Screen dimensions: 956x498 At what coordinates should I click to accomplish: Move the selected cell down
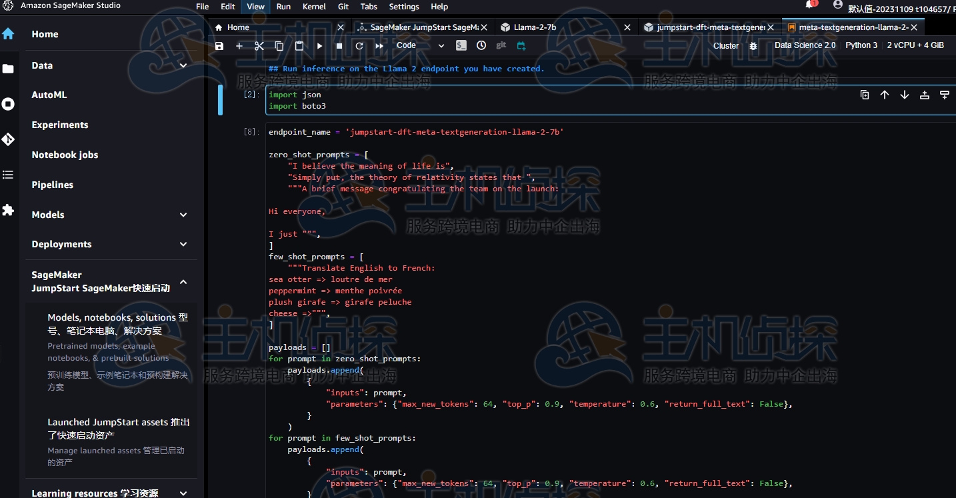point(905,95)
